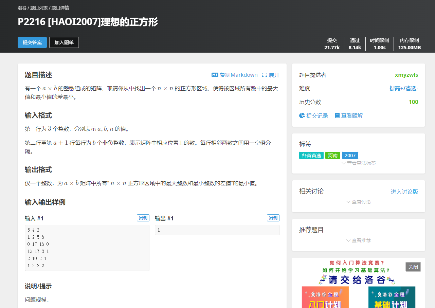The width and height of the screenshot is (435, 308).
Task: Click the 2007 tag
Action: 350,156
